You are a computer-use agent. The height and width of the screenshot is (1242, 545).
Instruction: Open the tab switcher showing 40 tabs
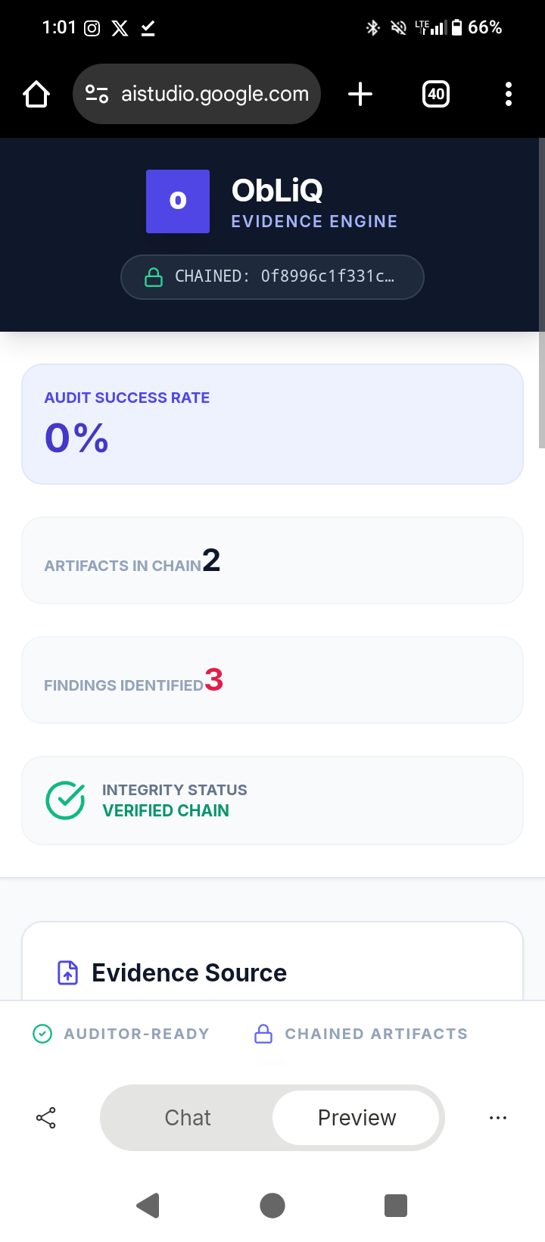pyautogui.click(x=436, y=94)
